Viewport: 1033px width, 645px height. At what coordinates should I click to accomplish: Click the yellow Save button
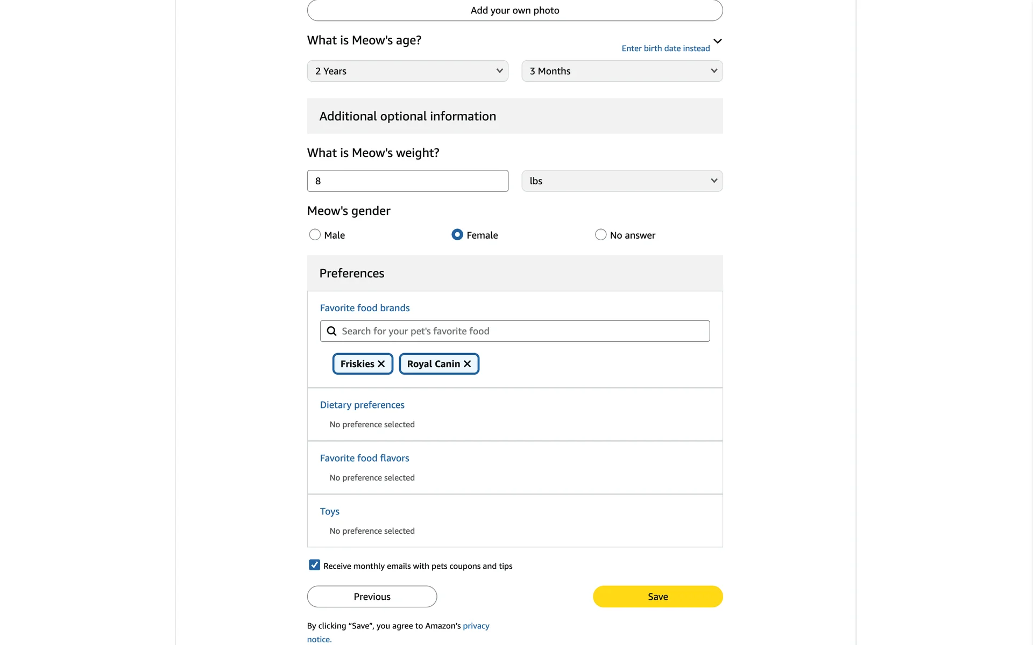657,597
